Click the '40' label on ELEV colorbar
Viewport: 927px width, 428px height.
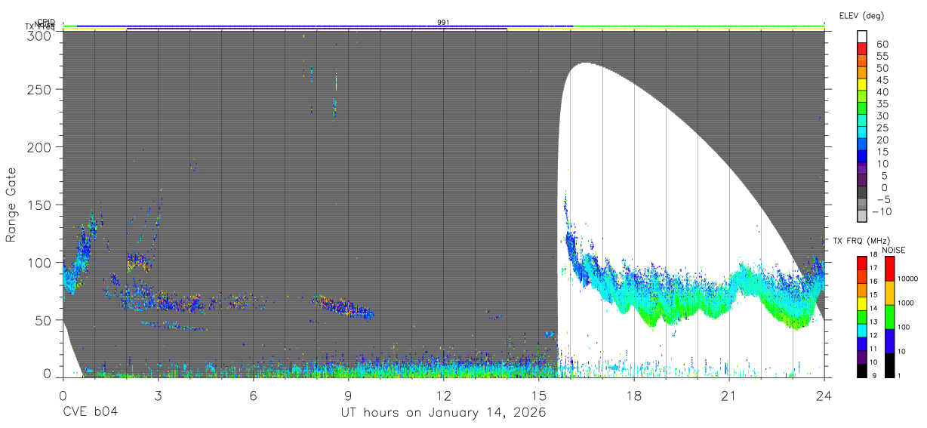882,92
